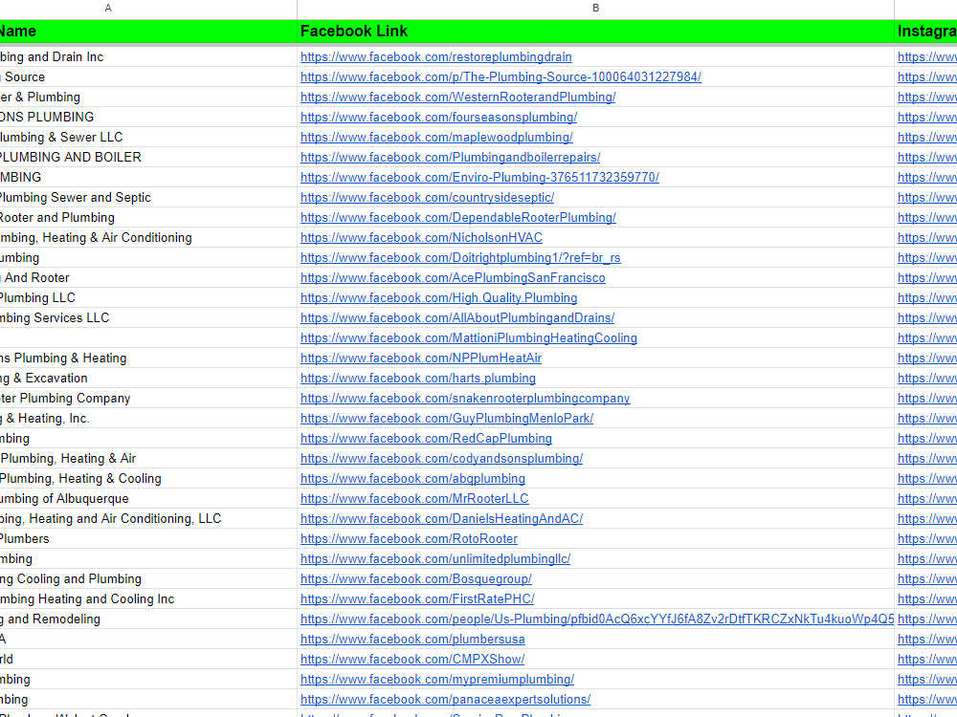Open Bosquegroup Facebook link
The width and height of the screenshot is (957, 717).
coord(415,580)
